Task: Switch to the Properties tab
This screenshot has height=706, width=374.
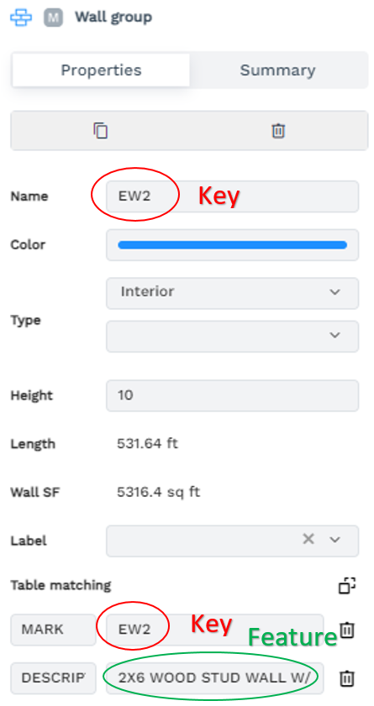Action: [x=101, y=71]
